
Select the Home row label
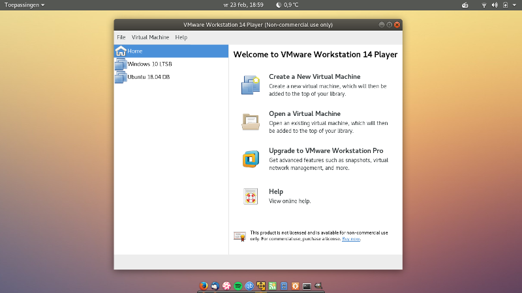point(135,51)
